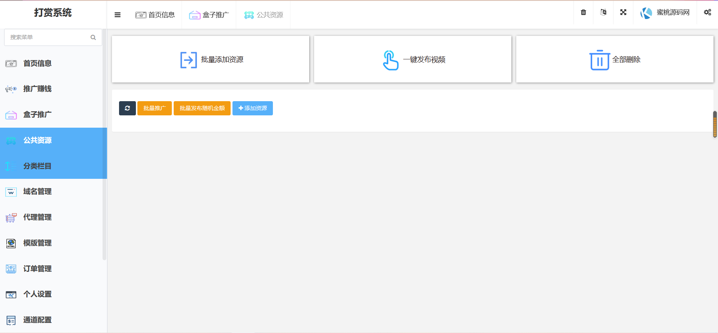
Task: Select 订单管理 from the sidebar
Action: coord(37,269)
